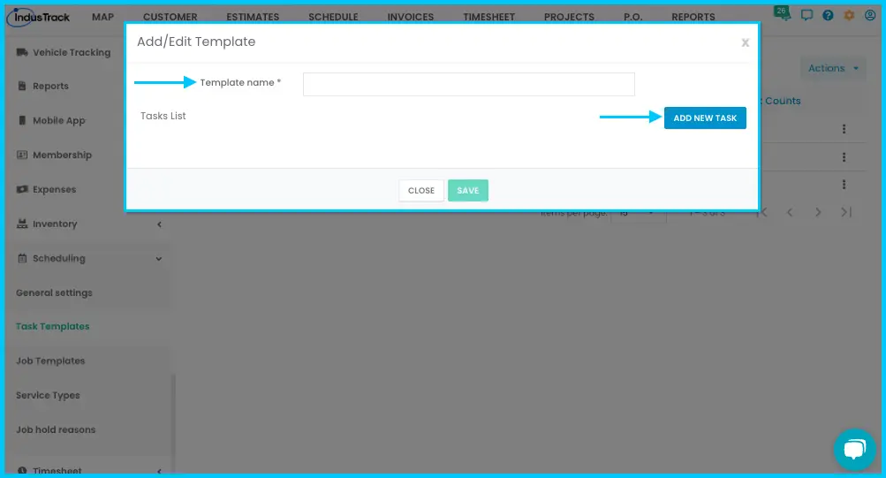
Task: Open the TIMESHEET menu
Action: click(488, 17)
